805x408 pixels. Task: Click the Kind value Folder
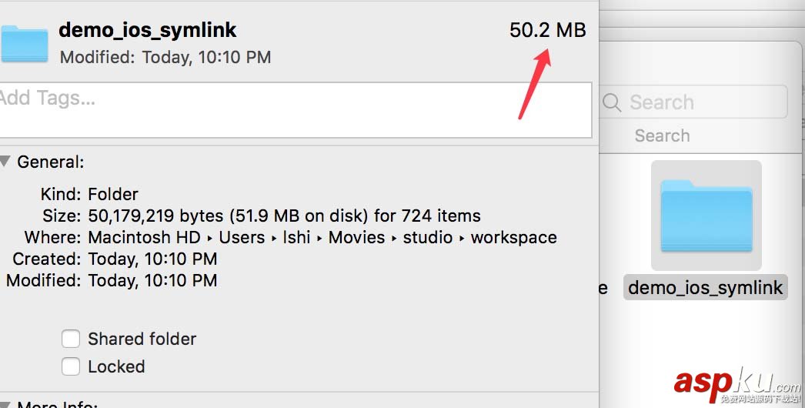point(113,194)
